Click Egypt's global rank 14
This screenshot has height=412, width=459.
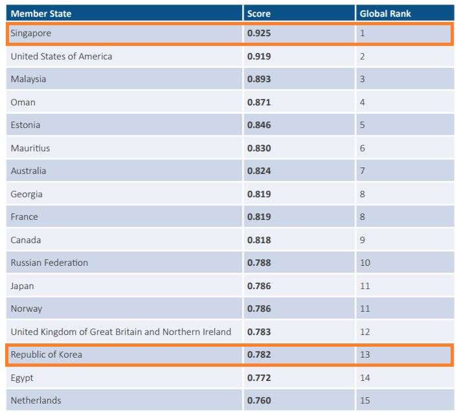pos(365,378)
